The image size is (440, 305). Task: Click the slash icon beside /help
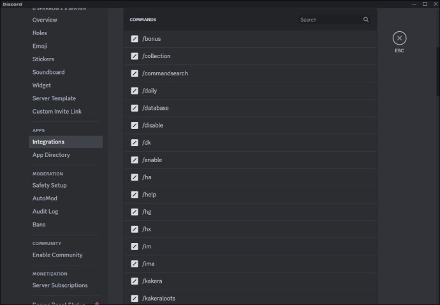coord(135,195)
